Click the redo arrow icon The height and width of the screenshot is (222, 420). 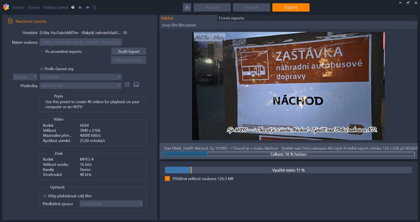tap(87, 7)
